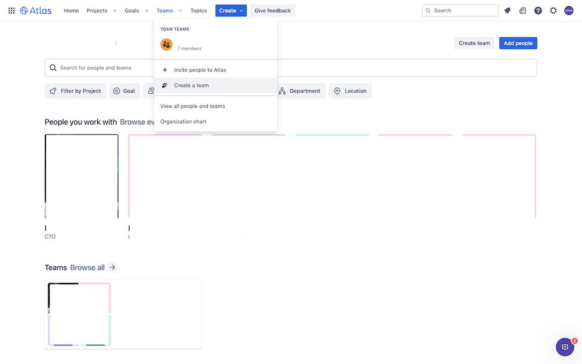The height and width of the screenshot is (364, 582).
Task: Open the notifications bell icon
Action: [x=508, y=10]
